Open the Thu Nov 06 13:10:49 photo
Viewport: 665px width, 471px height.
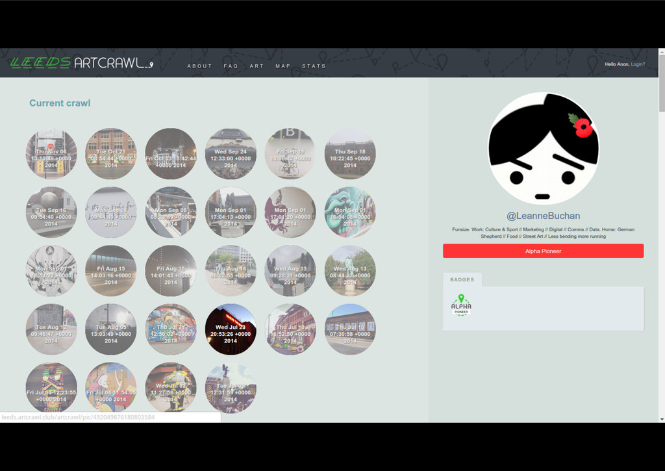tap(51, 153)
